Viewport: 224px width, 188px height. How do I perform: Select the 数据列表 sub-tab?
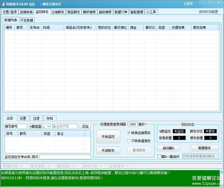coord(11,20)
